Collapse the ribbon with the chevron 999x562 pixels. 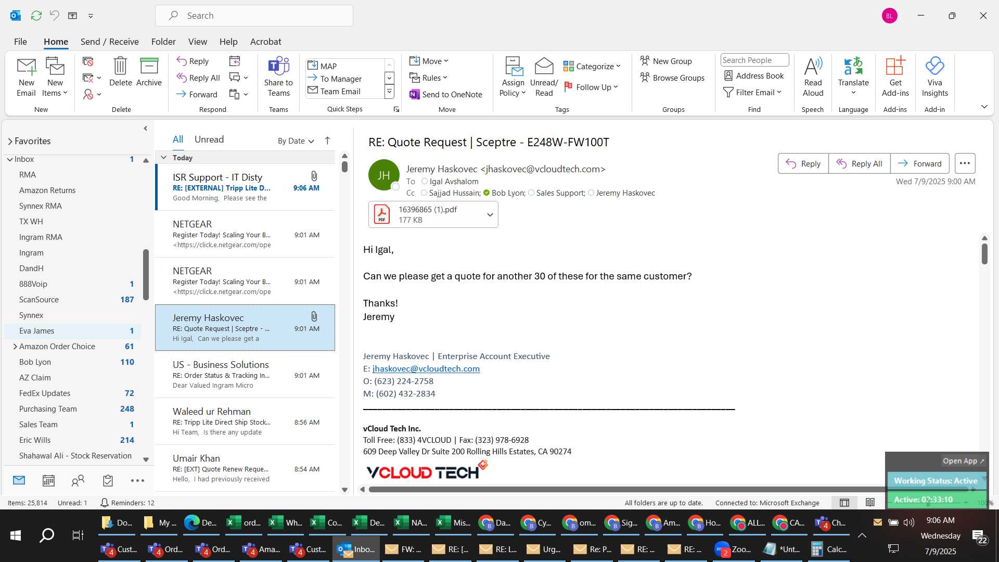click(984, 107)
